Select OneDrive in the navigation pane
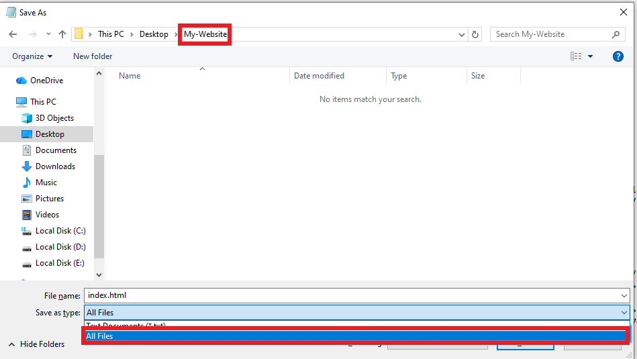Image resolution: width=637 pixels, height=359 pixels. pyautogui.click(x=47, y=81)
